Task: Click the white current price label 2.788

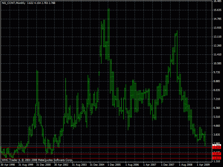Action: click(217, 145)
